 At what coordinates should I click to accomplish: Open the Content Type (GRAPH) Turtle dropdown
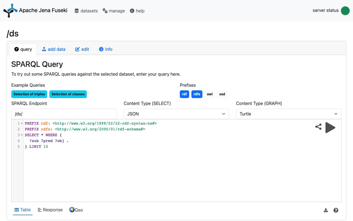click(289, 114)
